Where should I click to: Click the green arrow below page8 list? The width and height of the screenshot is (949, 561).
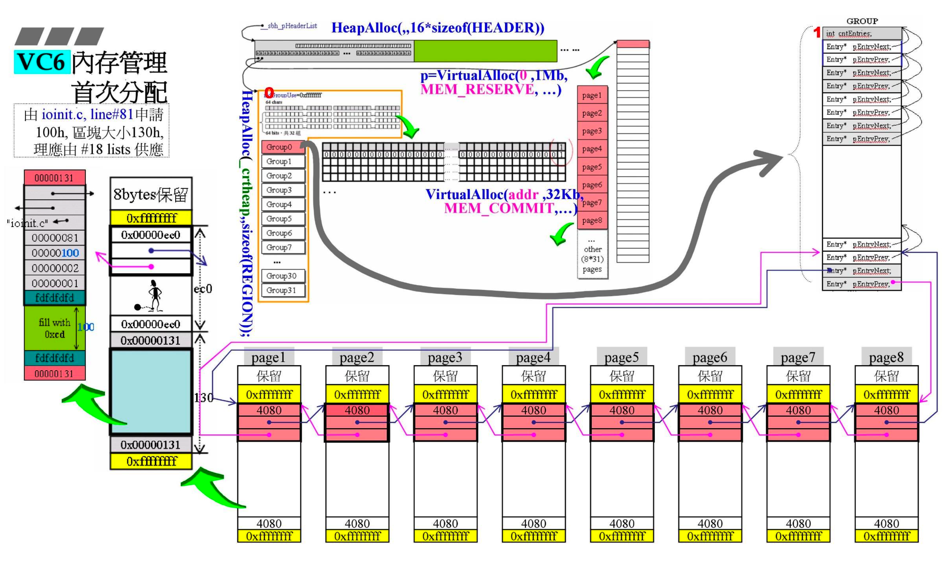click(561, 233)
